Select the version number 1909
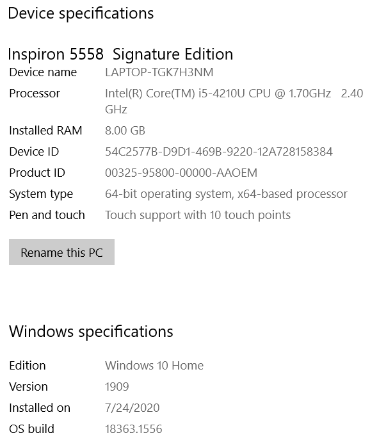386x440 pixels. 117,387
